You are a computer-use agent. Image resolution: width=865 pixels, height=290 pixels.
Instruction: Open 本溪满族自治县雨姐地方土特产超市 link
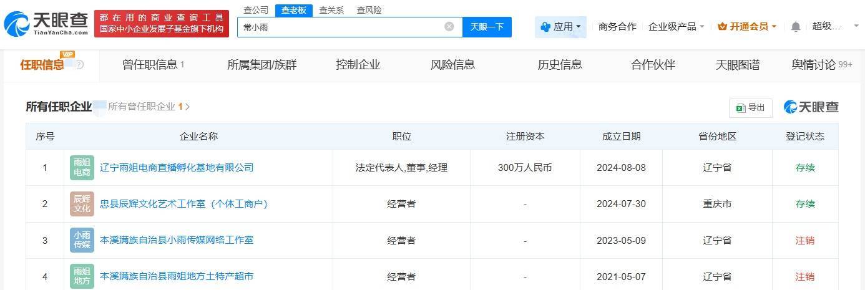click(x=177, y=276)
